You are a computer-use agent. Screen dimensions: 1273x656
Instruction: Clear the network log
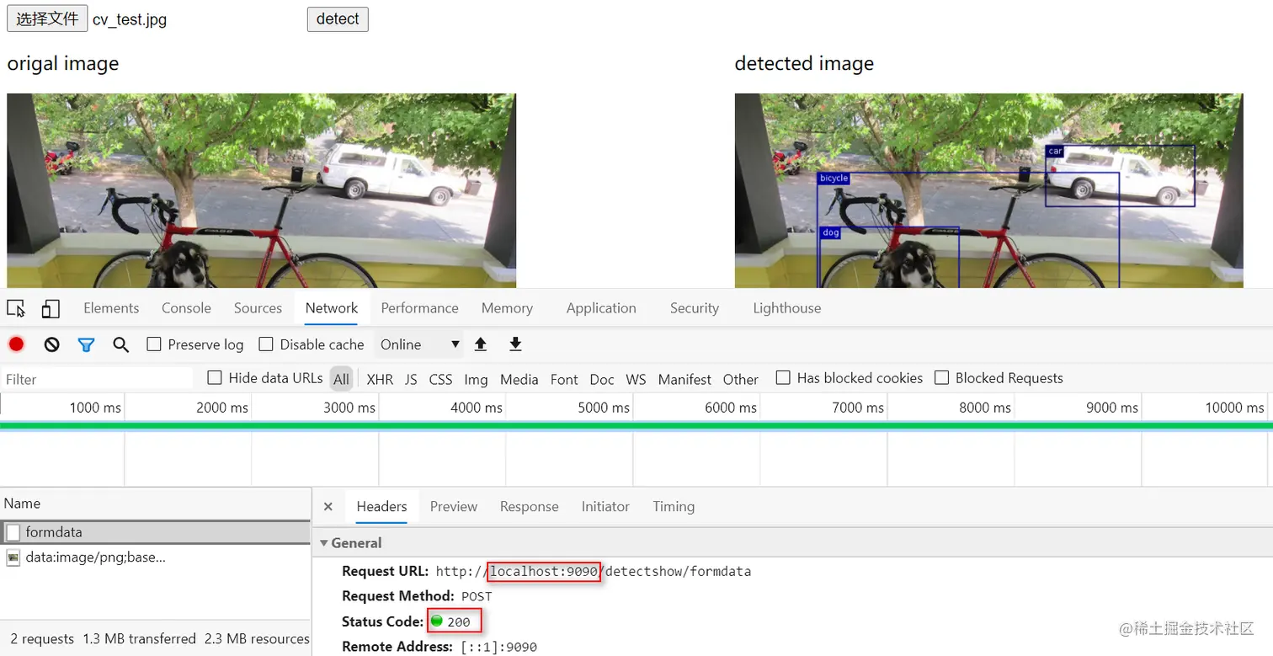(x=52, y=344)
